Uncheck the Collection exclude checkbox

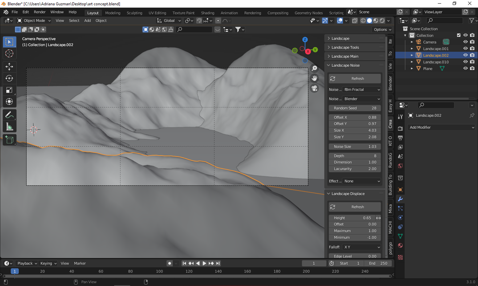pos(459,35)
